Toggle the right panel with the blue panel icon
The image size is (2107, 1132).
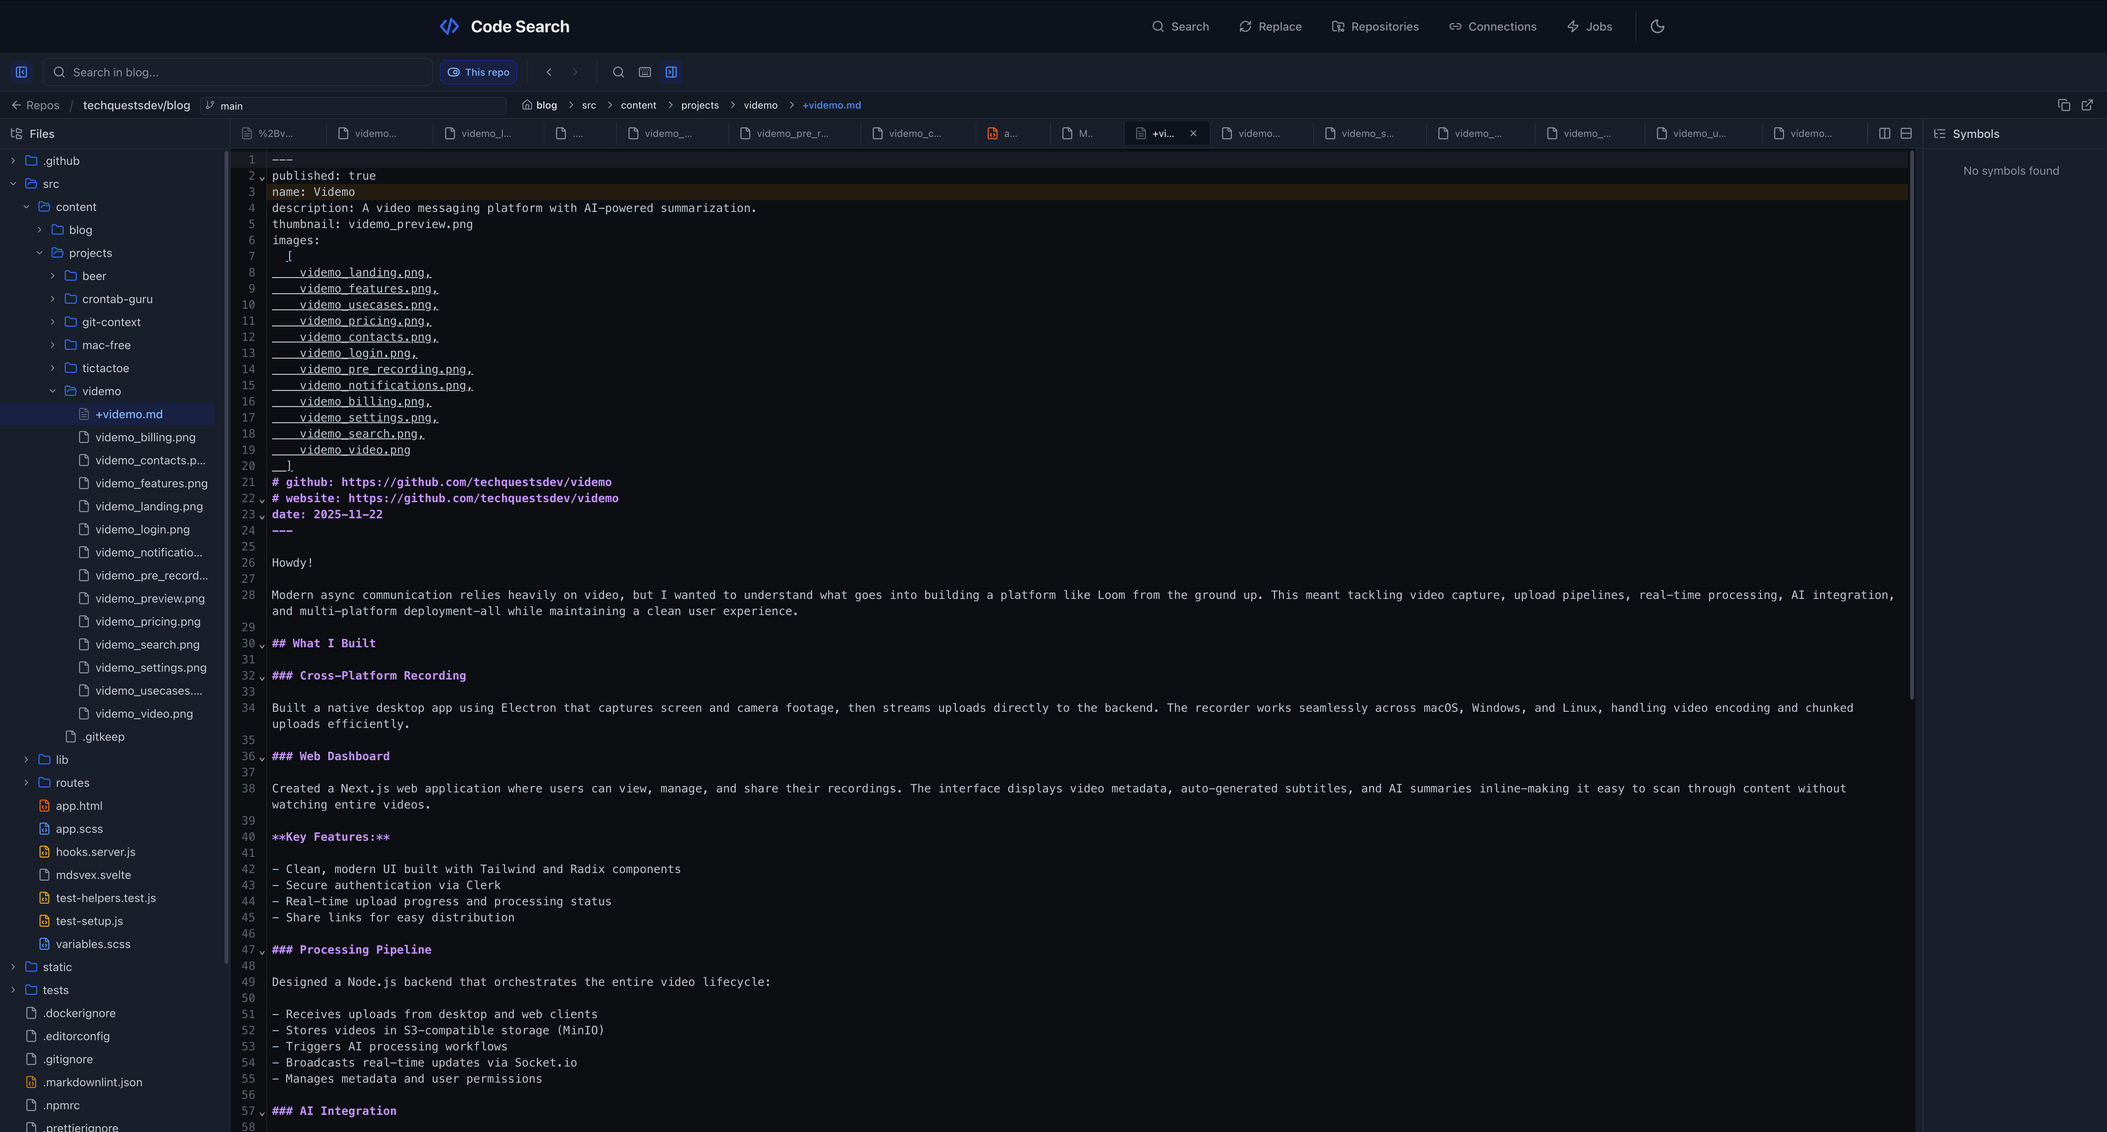[671, 72]
